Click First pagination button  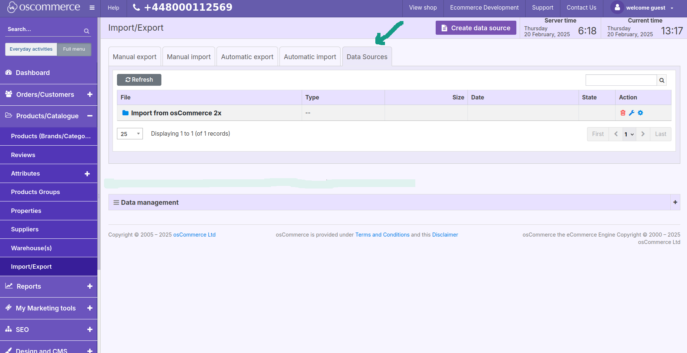tap(598, 134)
